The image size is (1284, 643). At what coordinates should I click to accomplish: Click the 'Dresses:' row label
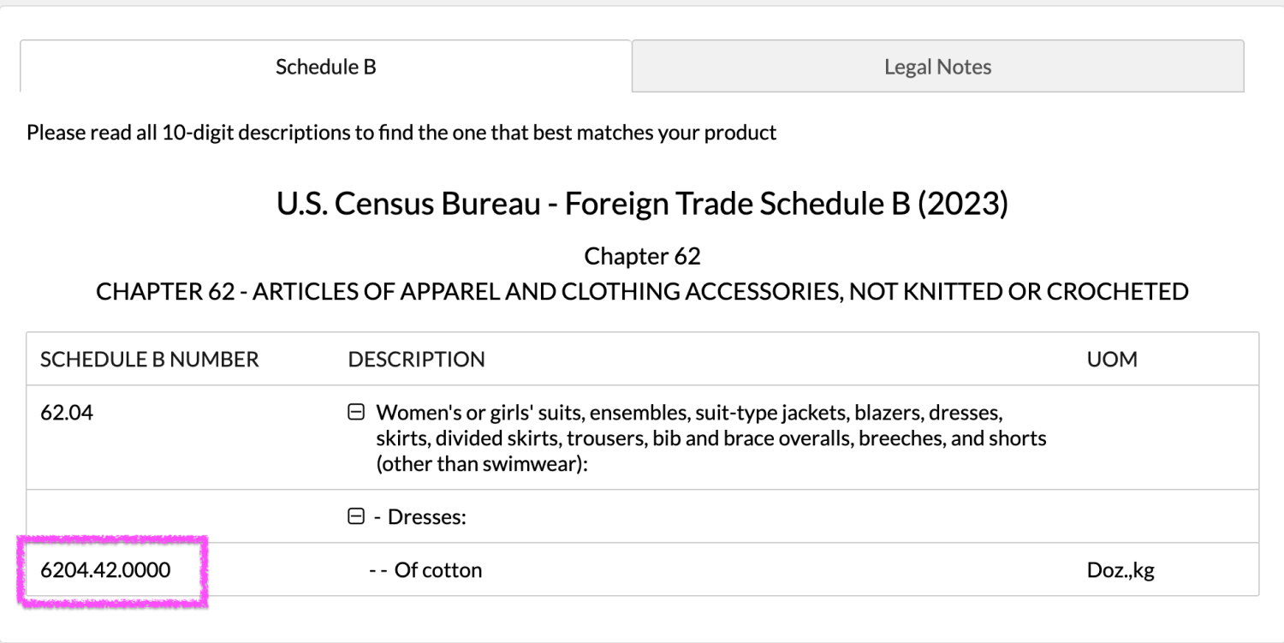(426, 517)
